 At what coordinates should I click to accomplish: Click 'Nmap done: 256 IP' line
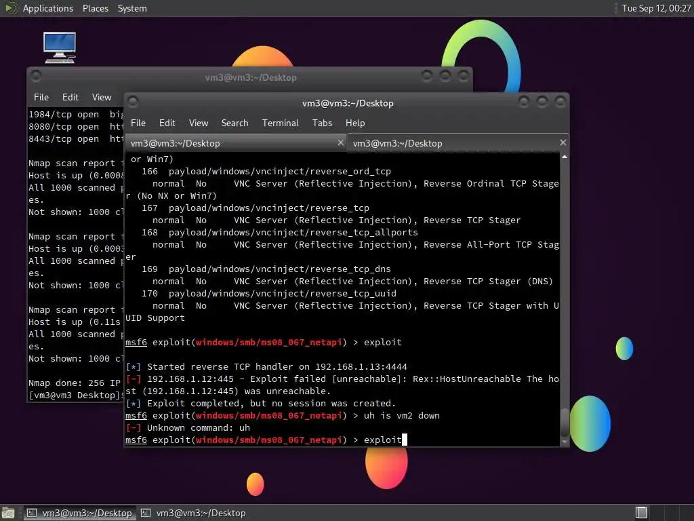75,383
